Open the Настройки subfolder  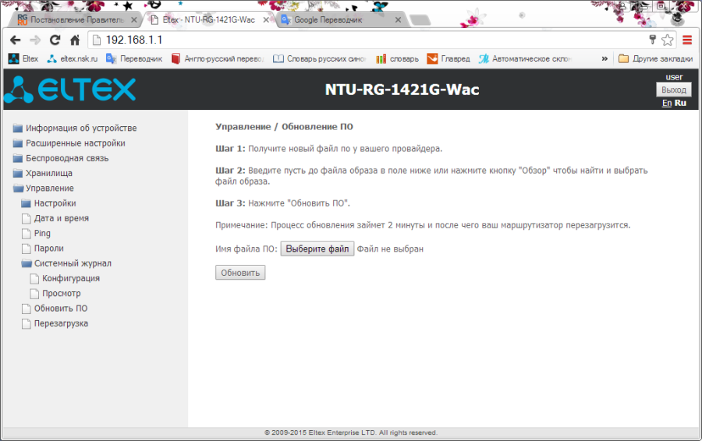[49, 203]
